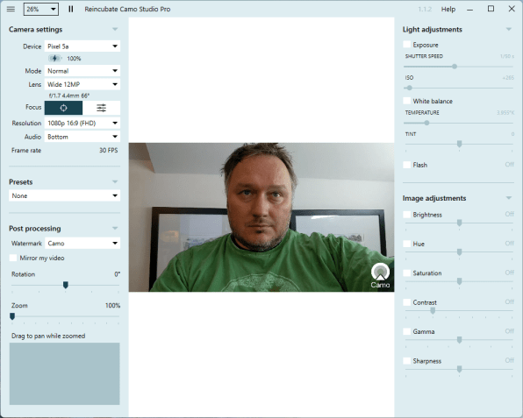Enable the Hue checkbox
523x418 pixels.
(x=406, y=244)
